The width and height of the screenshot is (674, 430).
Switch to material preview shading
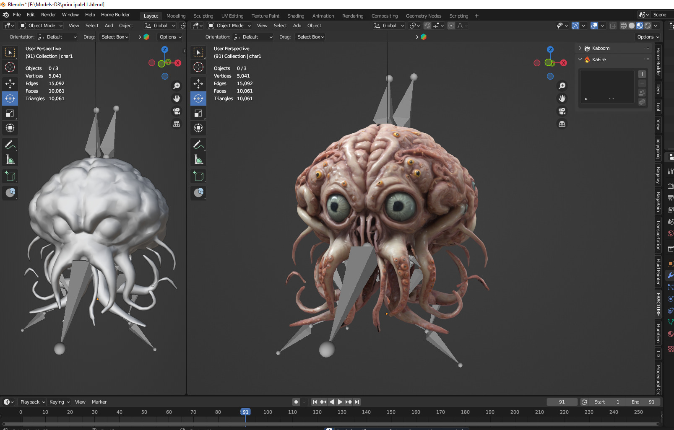coord(640,26)
